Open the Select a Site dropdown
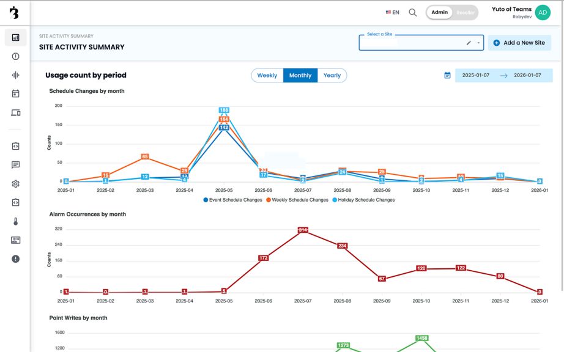Screen dimensions: 564x352 416,44
